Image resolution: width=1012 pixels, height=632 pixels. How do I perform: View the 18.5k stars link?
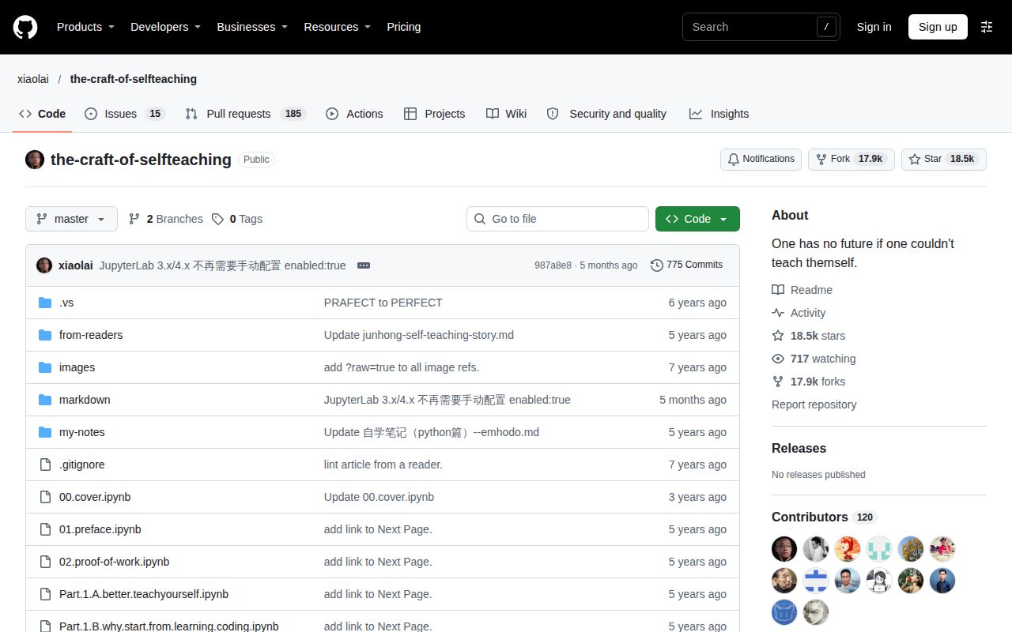click(809, 336)
